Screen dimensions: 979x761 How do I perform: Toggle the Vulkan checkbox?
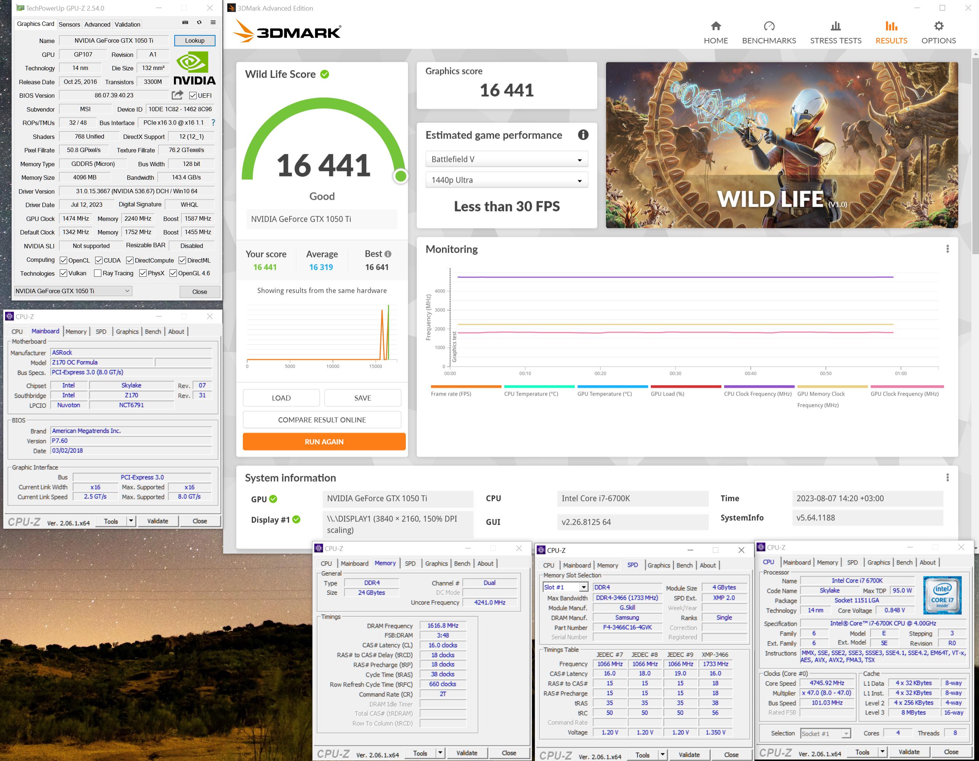click(63, 273)
